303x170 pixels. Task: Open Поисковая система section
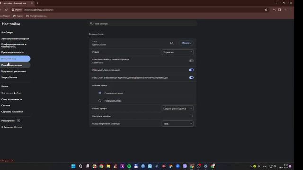click(15, 65)
